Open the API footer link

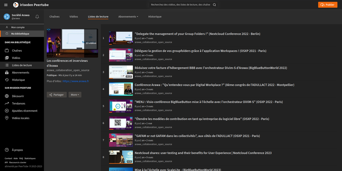coord(6,162)
